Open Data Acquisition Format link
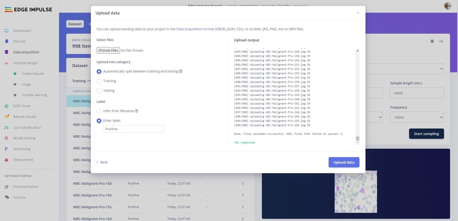 (195, 29)
